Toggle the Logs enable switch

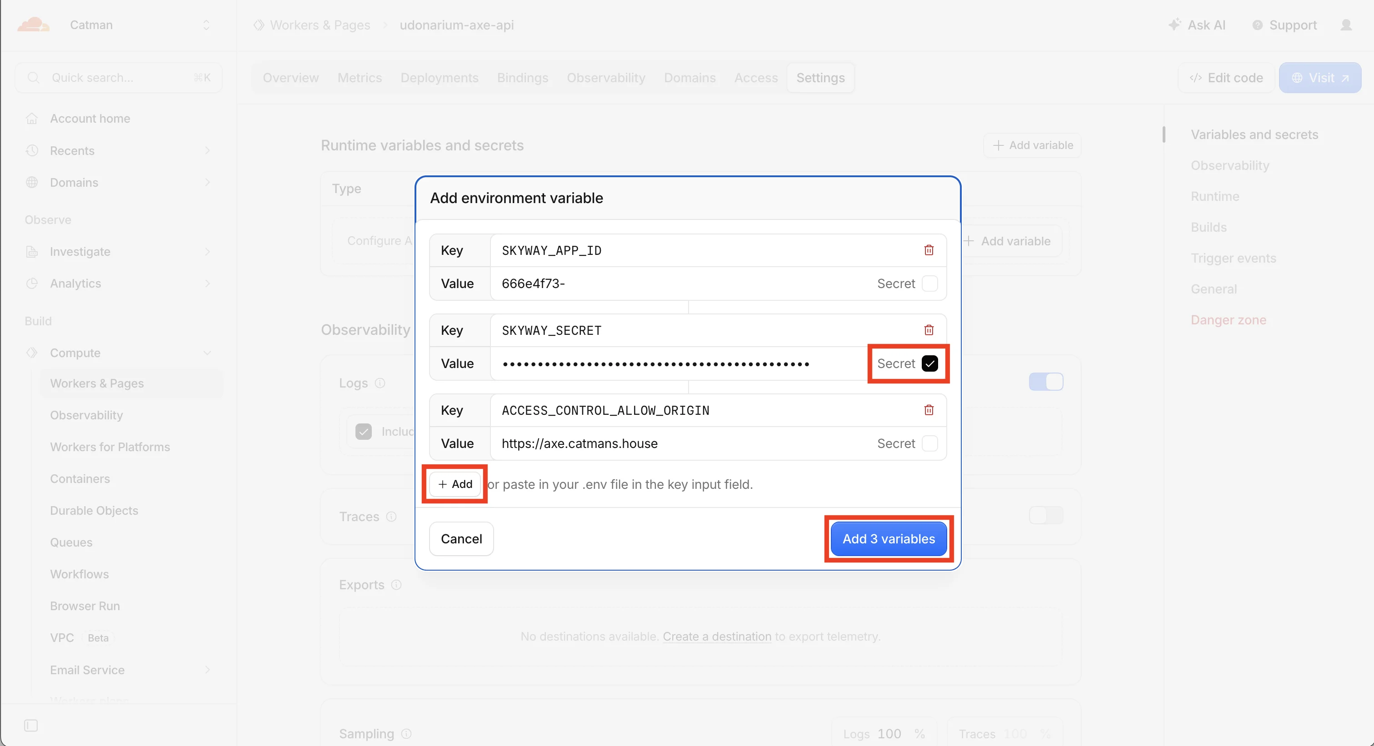pos(1046,382)
